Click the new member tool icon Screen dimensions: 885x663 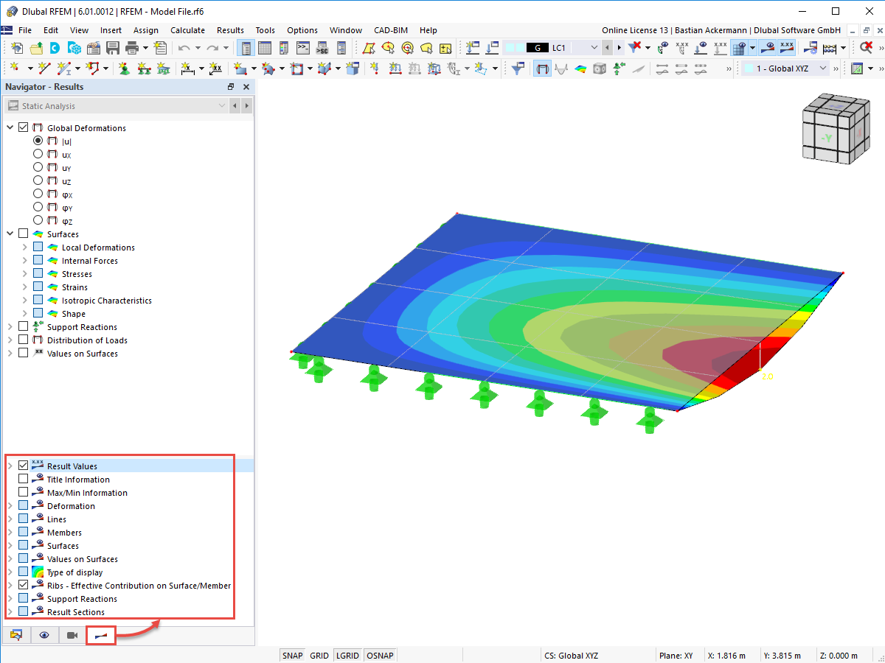[x=65, y=69]
